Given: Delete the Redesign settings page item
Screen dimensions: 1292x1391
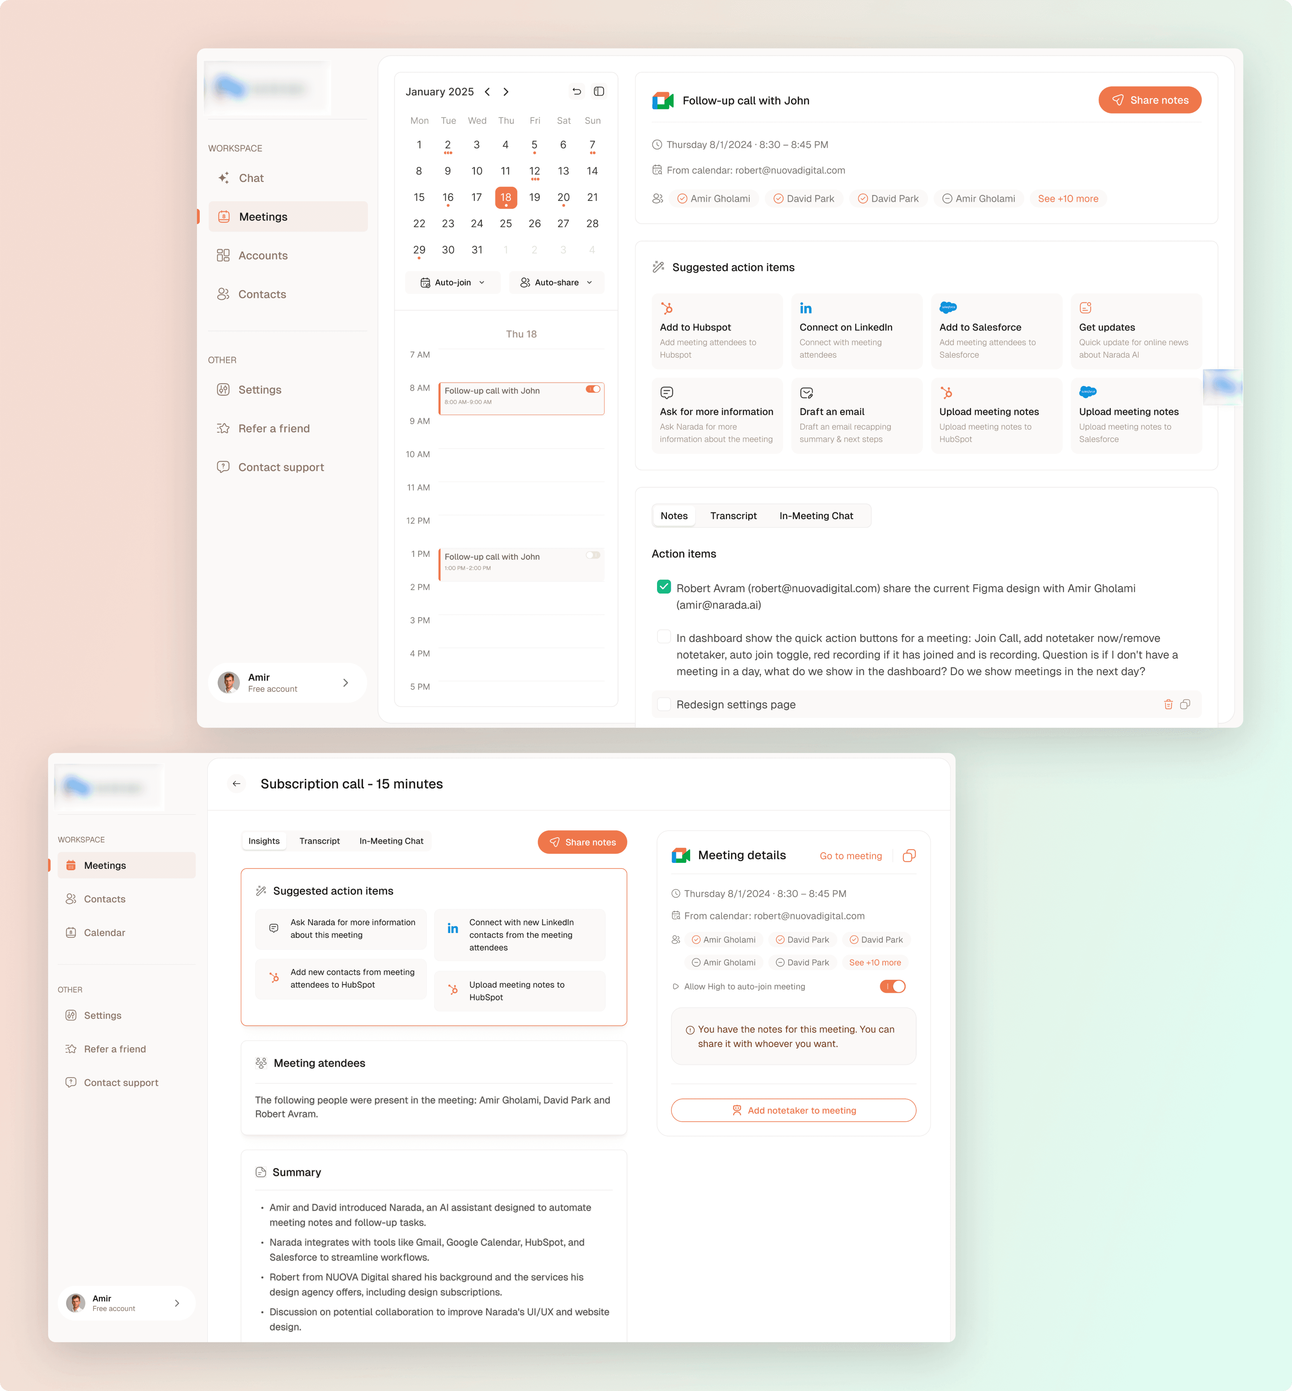Looking at the screenshot, I should pyautogui.click(x=1168, y=705).
